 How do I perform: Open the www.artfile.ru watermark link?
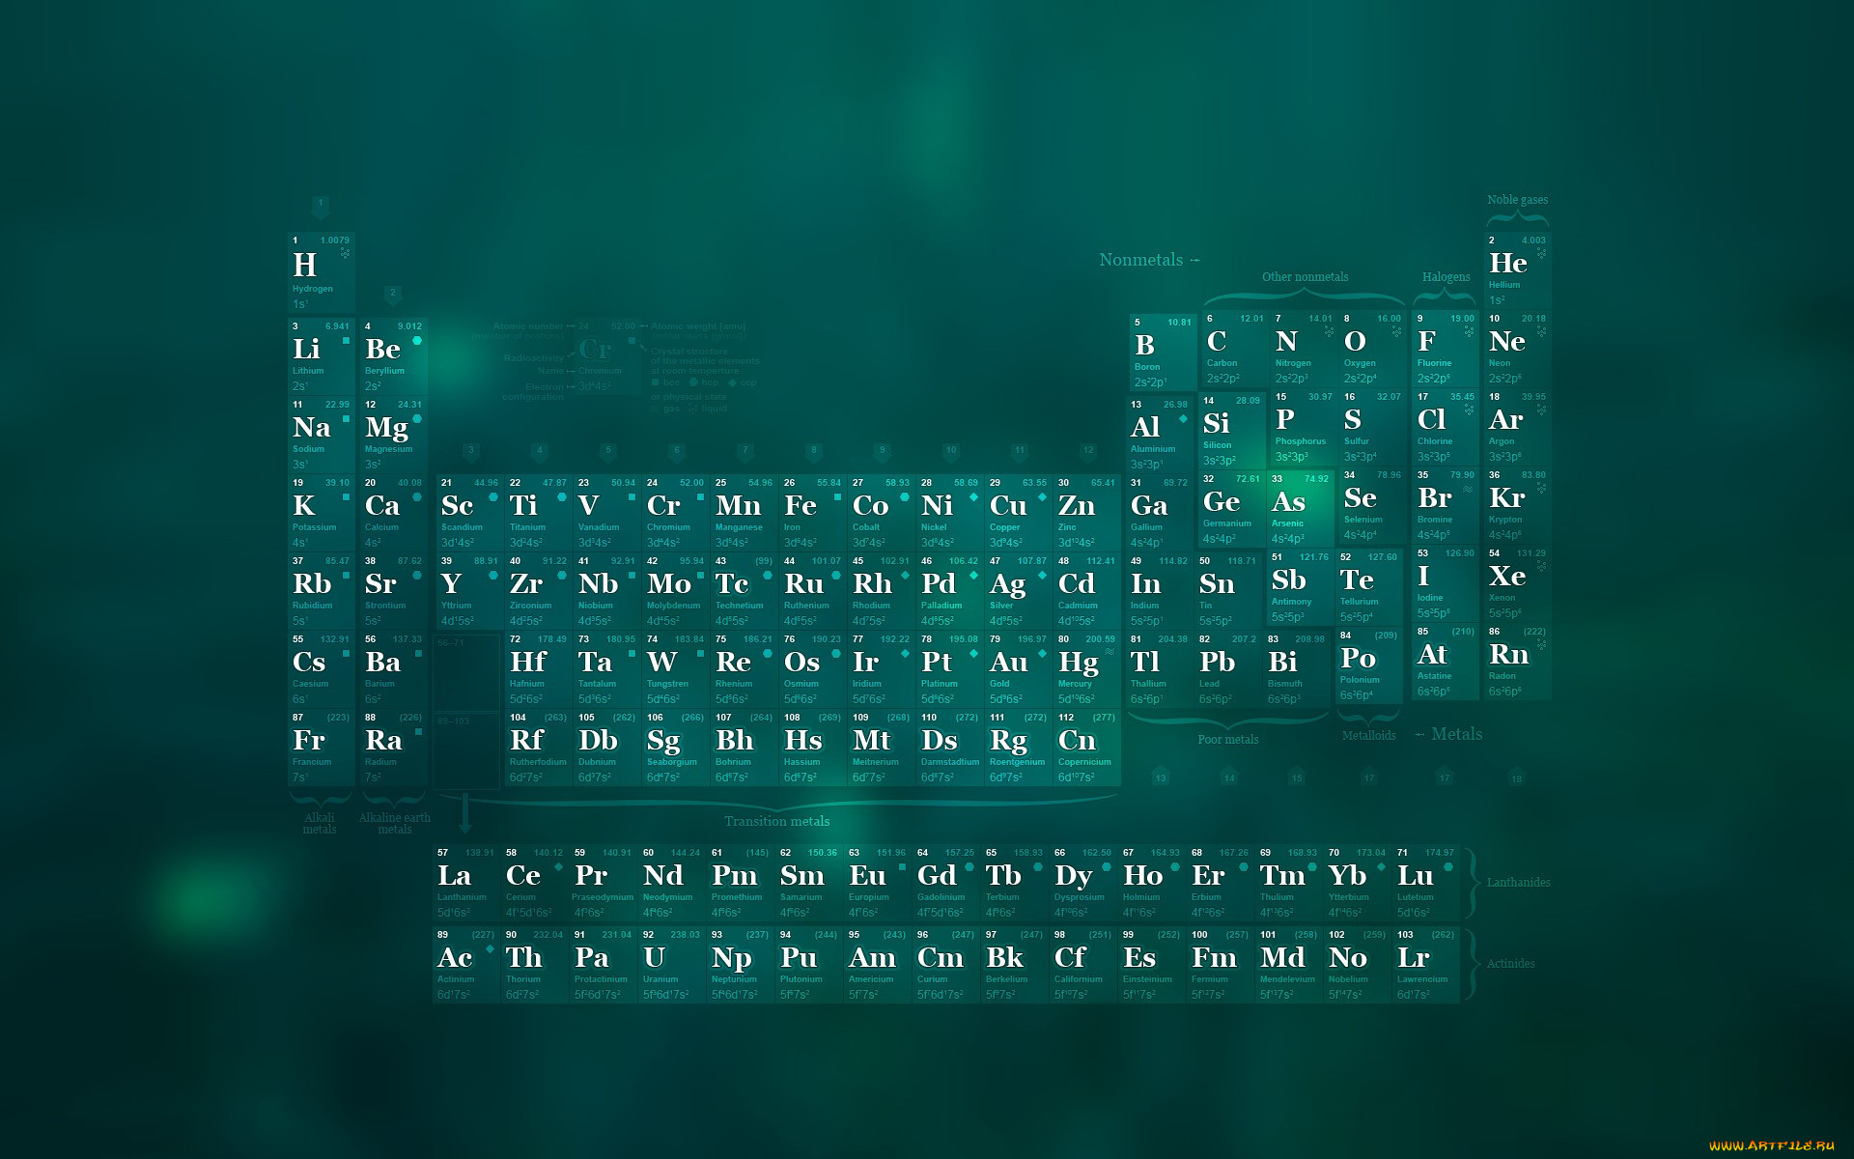[x=1771, y=1145]
